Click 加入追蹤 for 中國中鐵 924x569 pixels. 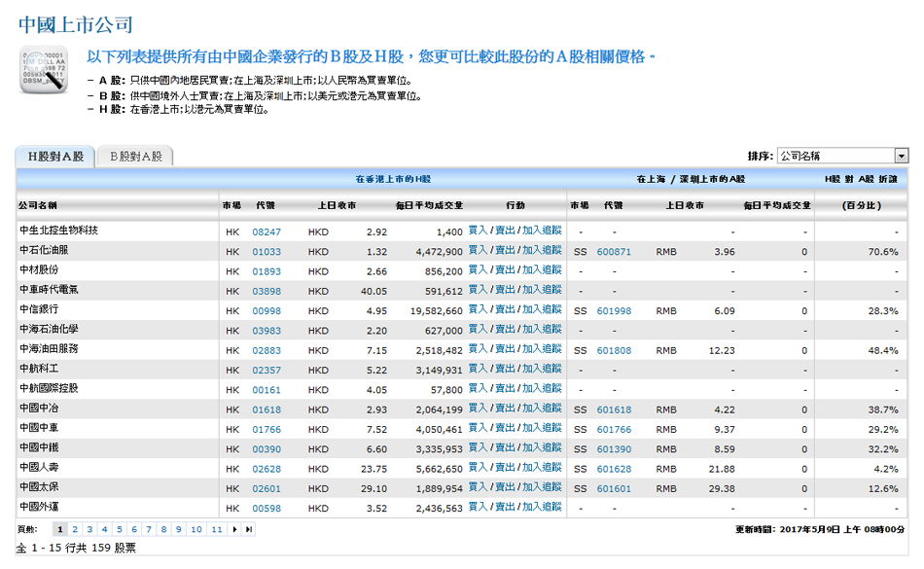click(x=542, y=447)
